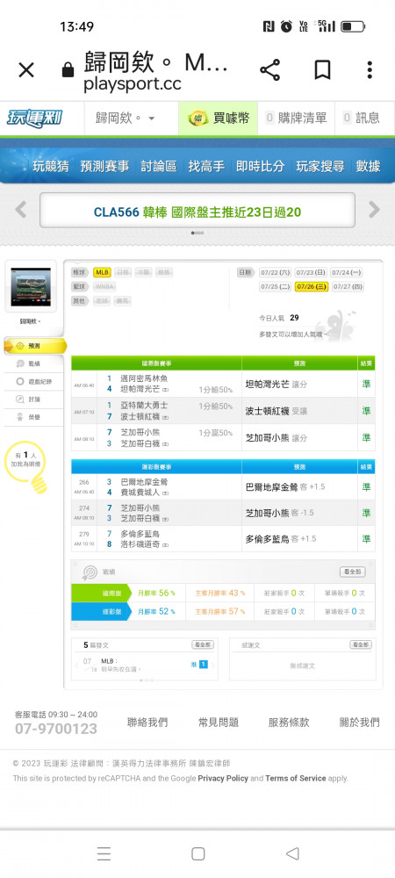Go to 玩家搜尋 in the navigation bar

pyautogui.click(x=320, y=166)
